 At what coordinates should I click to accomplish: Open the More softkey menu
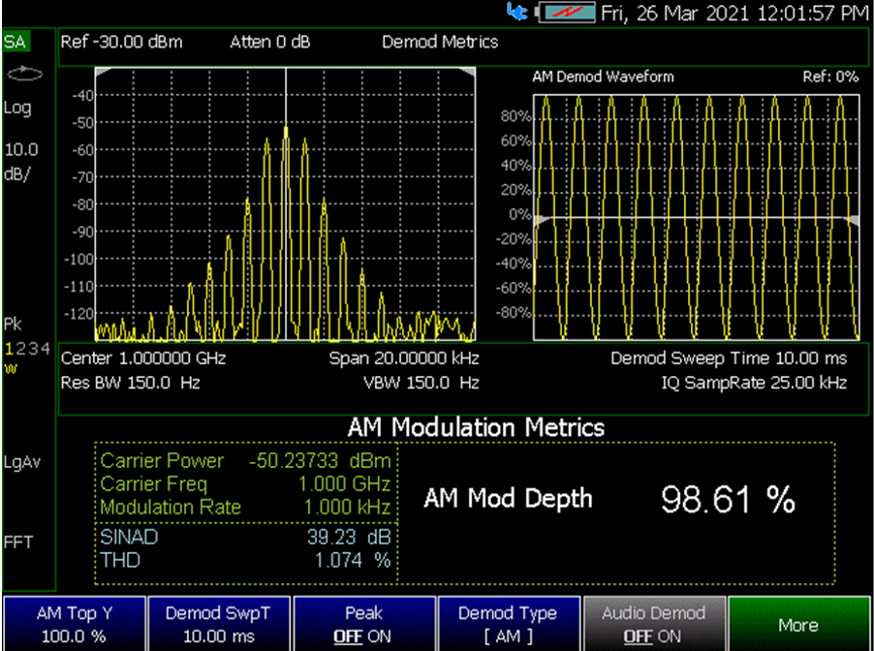click(x=798, y=624)
